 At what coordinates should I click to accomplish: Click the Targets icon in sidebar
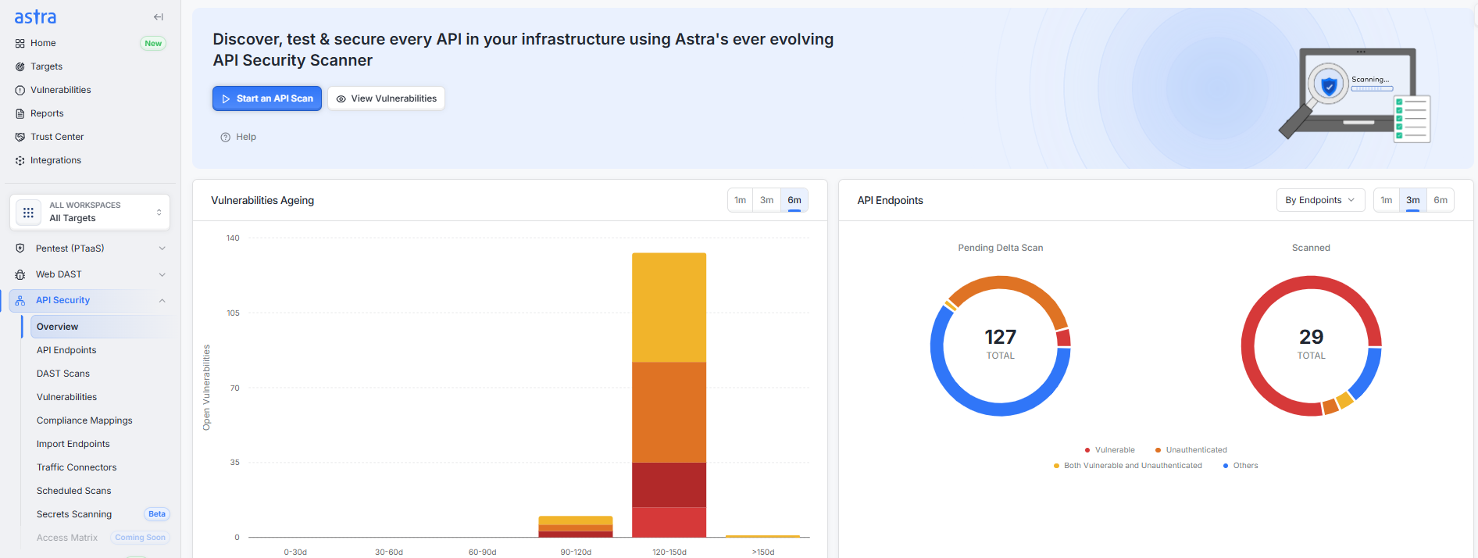[20, 66]
